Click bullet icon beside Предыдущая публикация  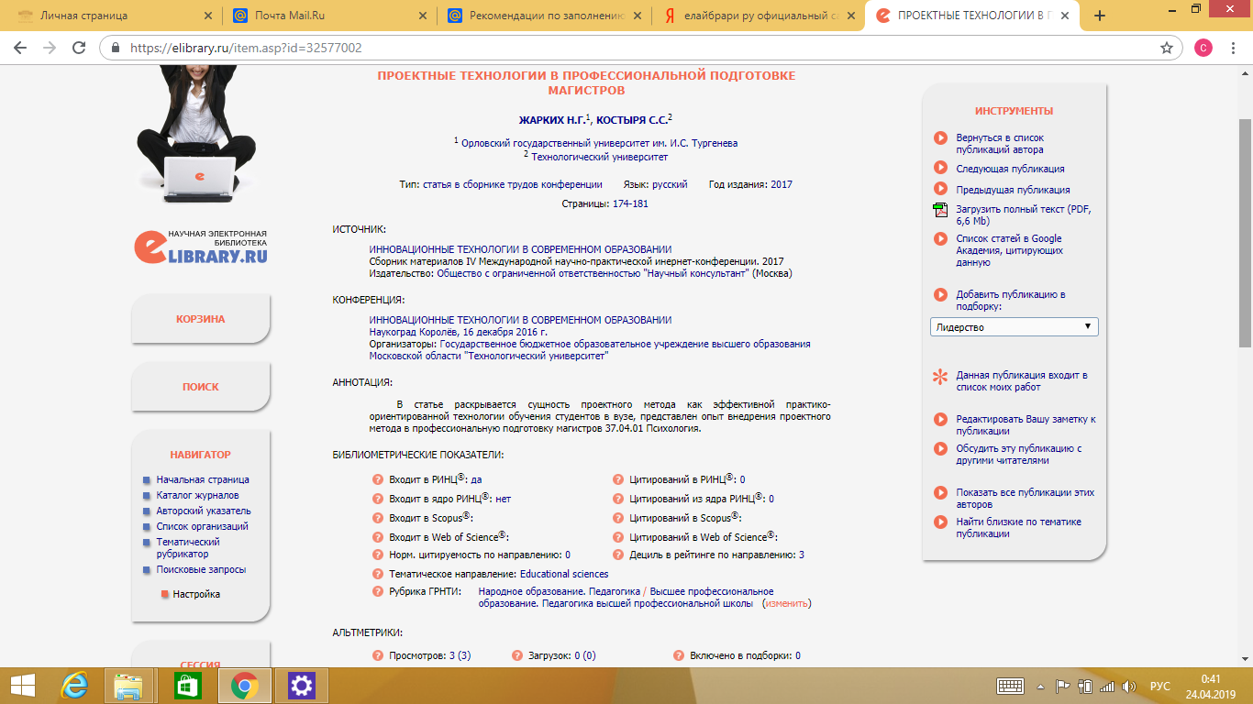(x=940, y=189)
